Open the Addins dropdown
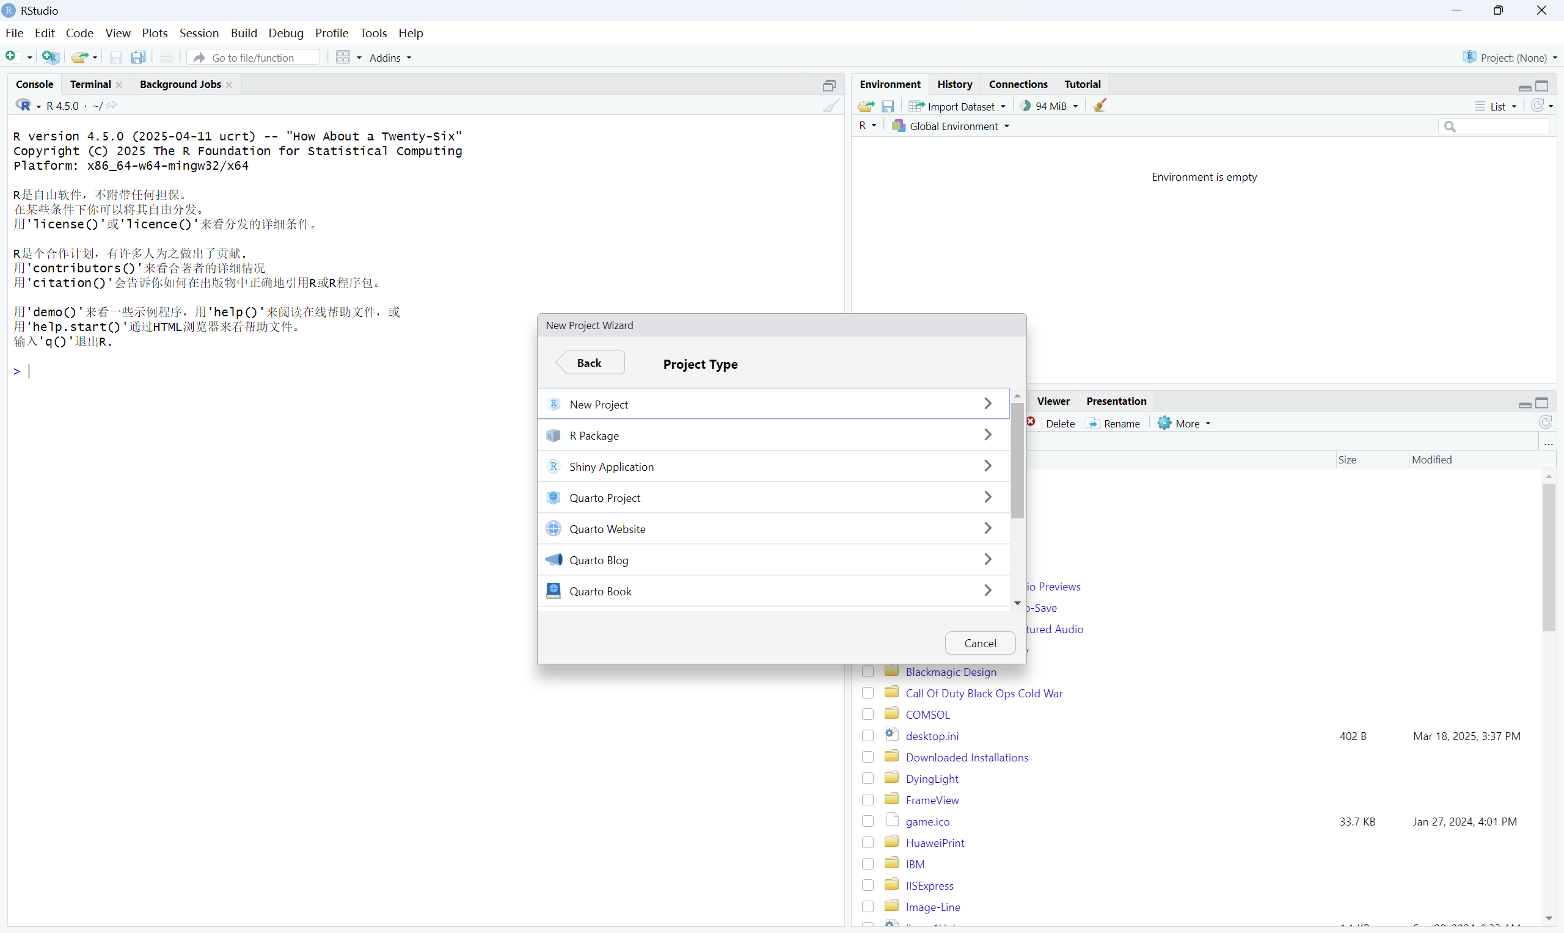The image size is (1564, 933). (x=390, y=58)
